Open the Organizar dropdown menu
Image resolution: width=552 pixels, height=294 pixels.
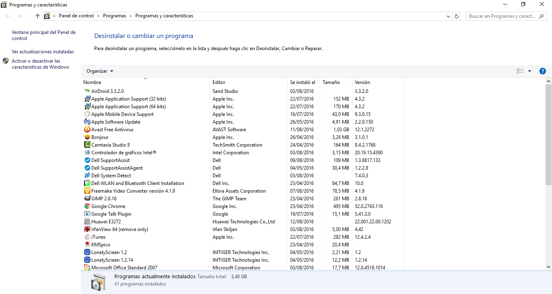[x=100, y=71]
